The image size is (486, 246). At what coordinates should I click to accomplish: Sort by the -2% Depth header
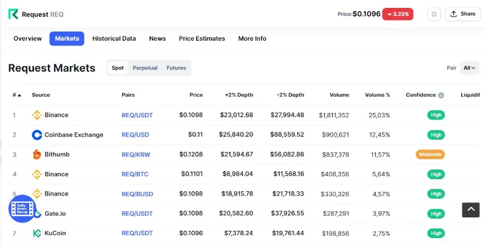[x=290, y=95]
